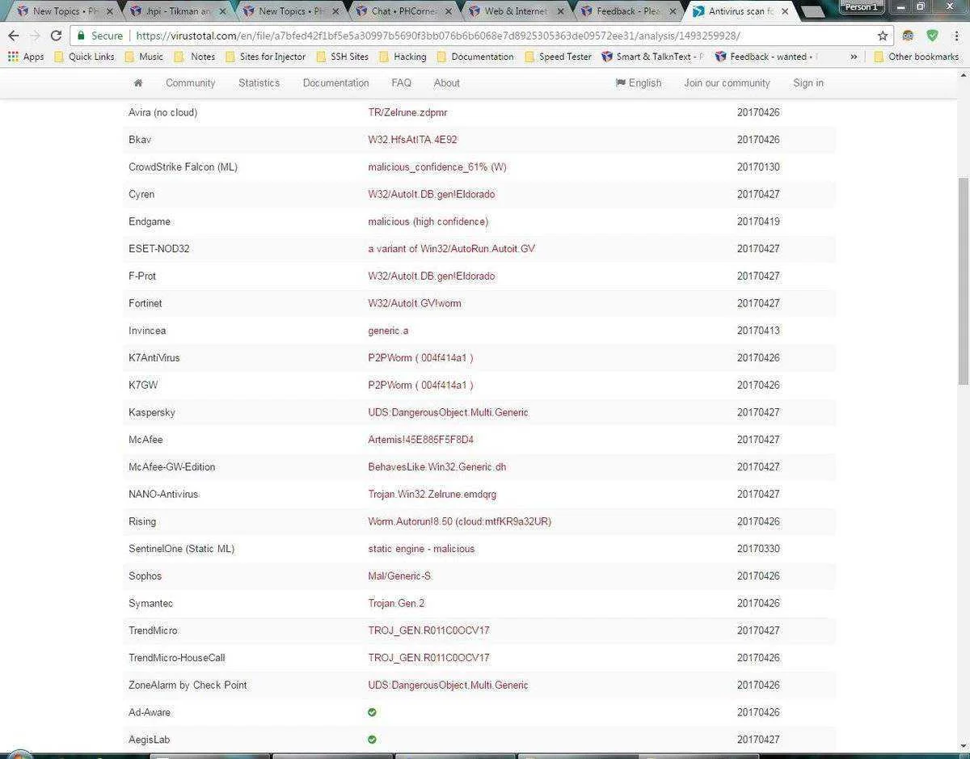Click the 'ZoneAlarm by Check Point' name
Image resolution: width=970 pixels, height=759 pixels.
click(188, 685)
